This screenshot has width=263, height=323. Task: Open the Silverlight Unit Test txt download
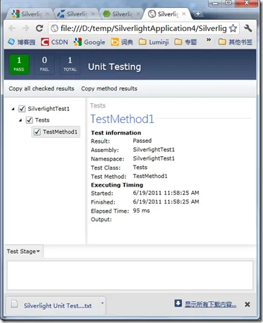[58, 306]
